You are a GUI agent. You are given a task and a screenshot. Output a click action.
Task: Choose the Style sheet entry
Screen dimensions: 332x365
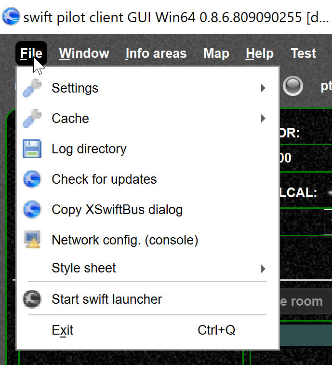[147, 268]
